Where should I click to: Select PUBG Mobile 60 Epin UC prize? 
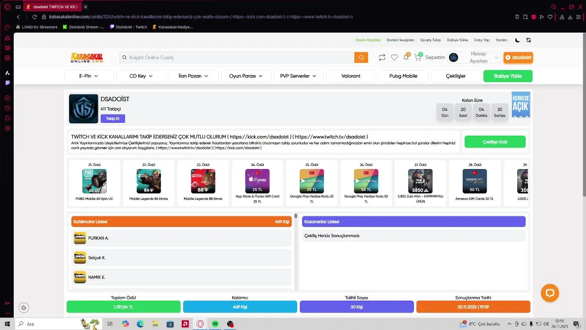pos(94,182)
